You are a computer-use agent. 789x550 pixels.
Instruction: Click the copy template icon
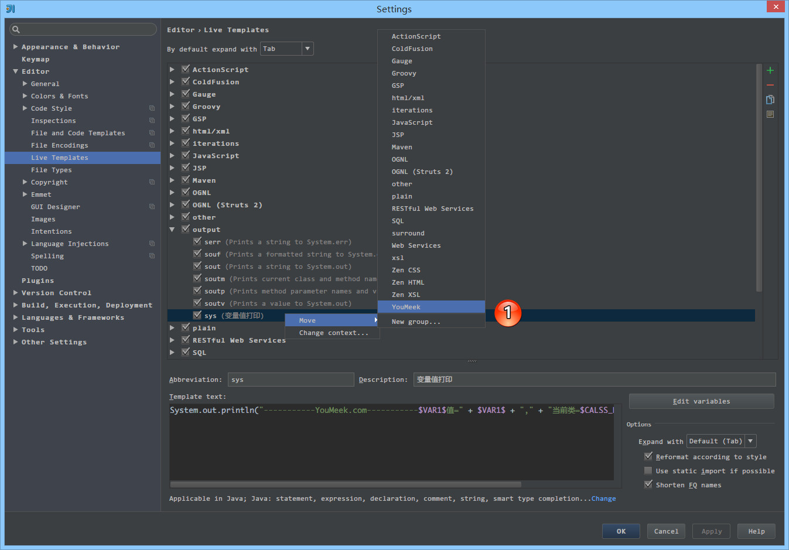click(x=770, y=100)
